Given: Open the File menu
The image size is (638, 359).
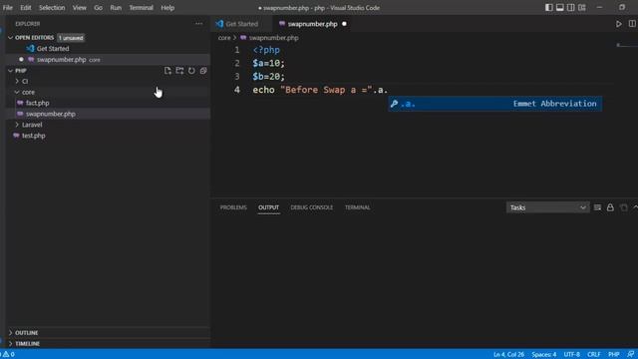Looking at the screenshot, I should 8,8.
